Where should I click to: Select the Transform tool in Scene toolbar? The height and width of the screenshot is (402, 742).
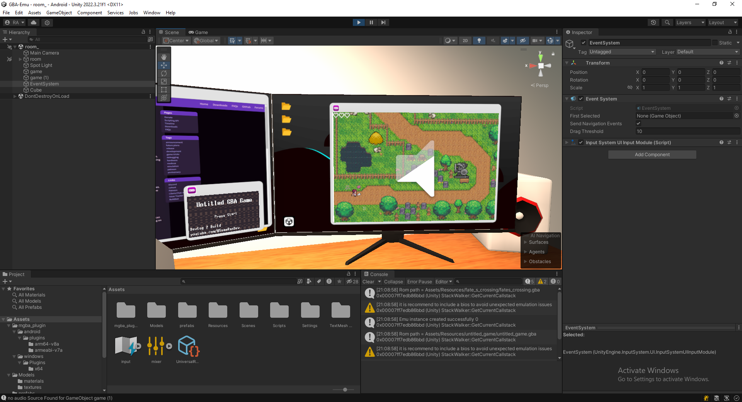coord(164,97)
